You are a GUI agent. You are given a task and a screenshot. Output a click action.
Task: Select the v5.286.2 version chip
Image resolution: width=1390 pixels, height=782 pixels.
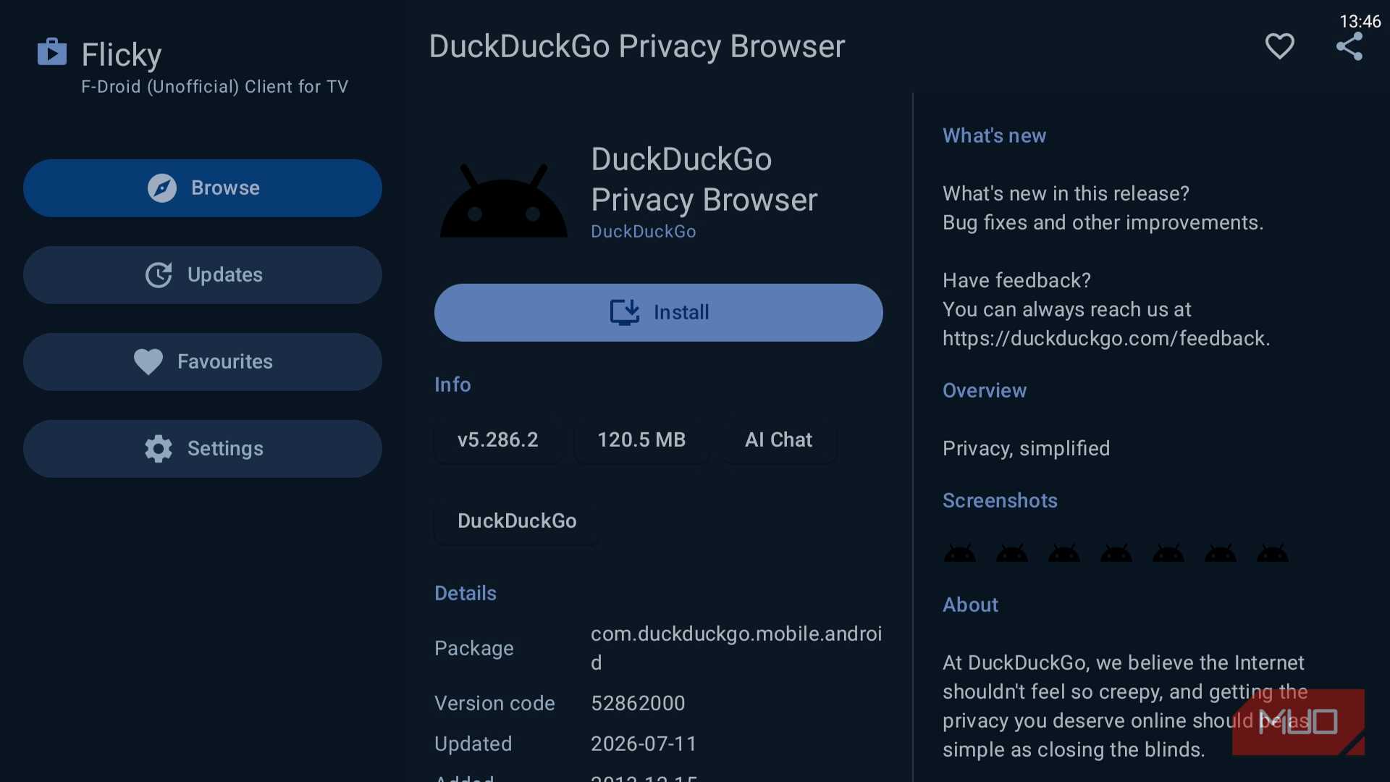498,440
